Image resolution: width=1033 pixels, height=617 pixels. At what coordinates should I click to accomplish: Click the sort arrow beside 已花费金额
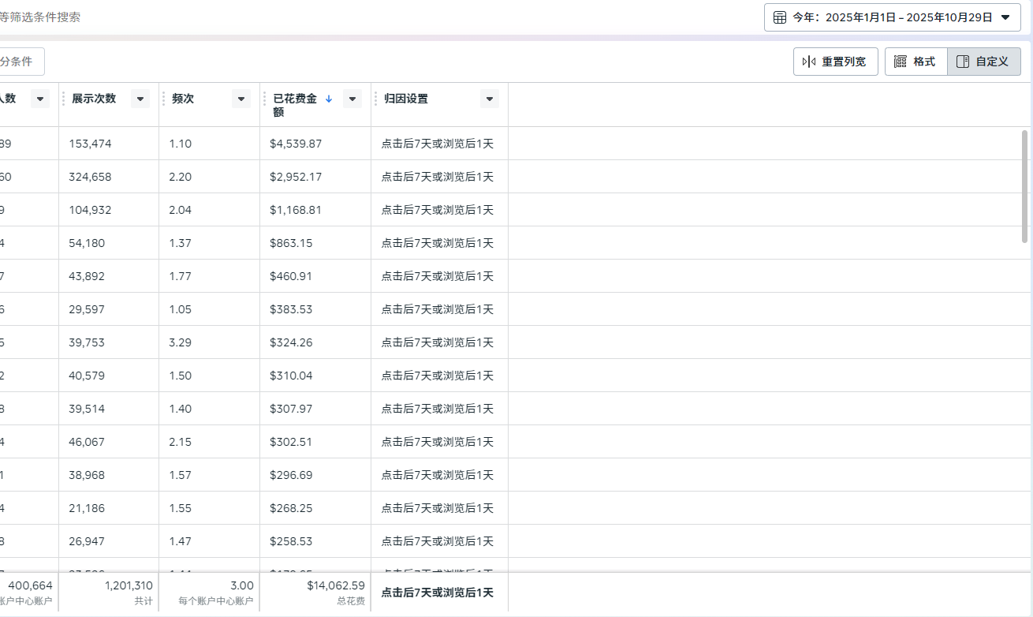pyautogui.click(x=329, y=99)
